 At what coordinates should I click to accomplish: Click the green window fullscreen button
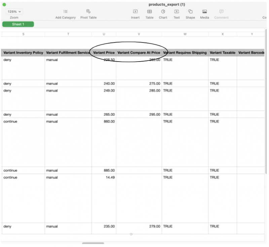click(x=4, y=4)
